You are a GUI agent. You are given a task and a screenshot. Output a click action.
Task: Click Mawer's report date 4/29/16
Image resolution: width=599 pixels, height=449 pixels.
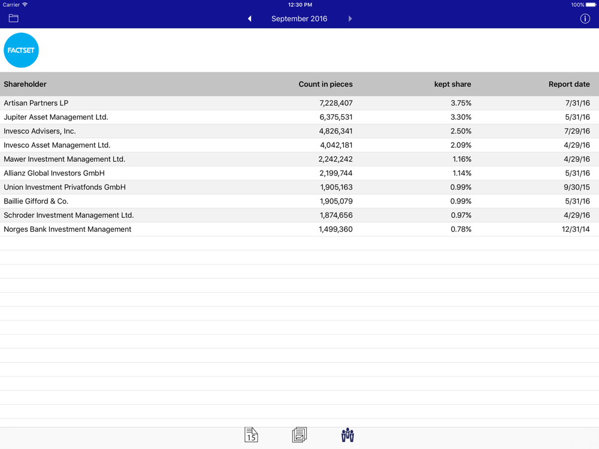pyautogui.click(x=577, y=159)
